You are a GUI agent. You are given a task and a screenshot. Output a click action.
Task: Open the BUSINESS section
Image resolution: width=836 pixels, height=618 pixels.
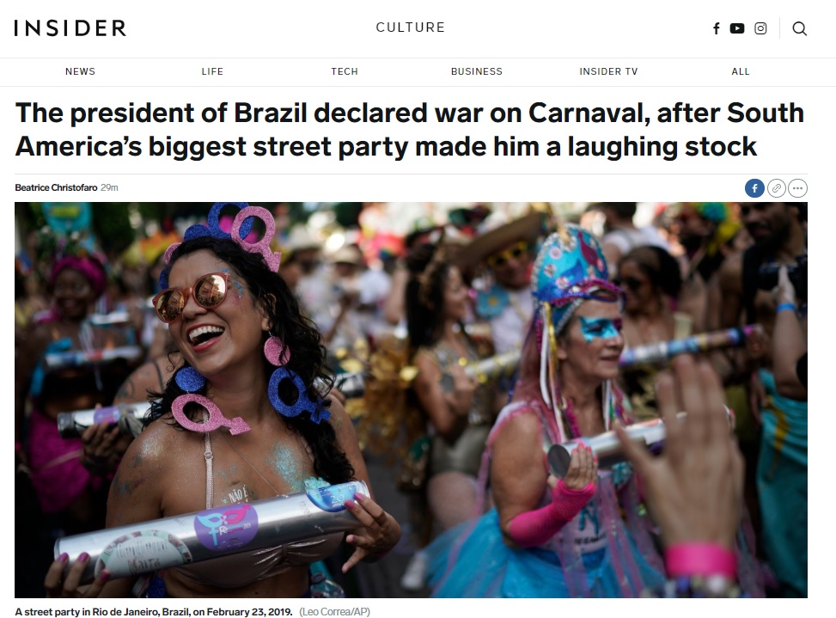(x=477, y=71)
